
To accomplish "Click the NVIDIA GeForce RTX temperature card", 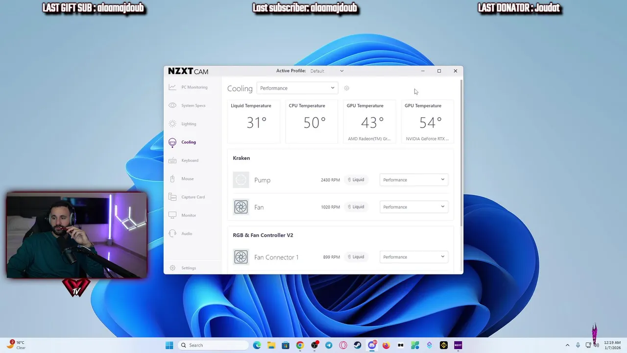I will 428,122.
